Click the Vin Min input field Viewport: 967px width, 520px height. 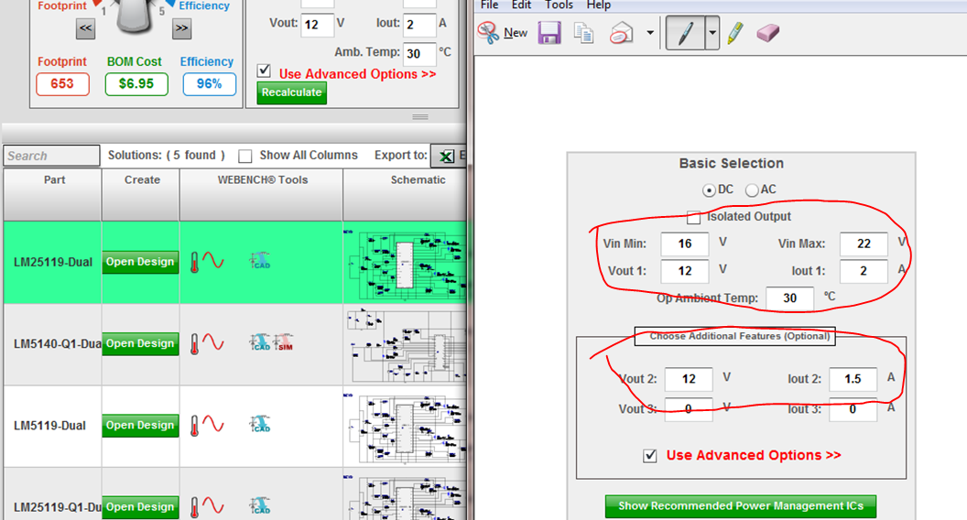685,244
